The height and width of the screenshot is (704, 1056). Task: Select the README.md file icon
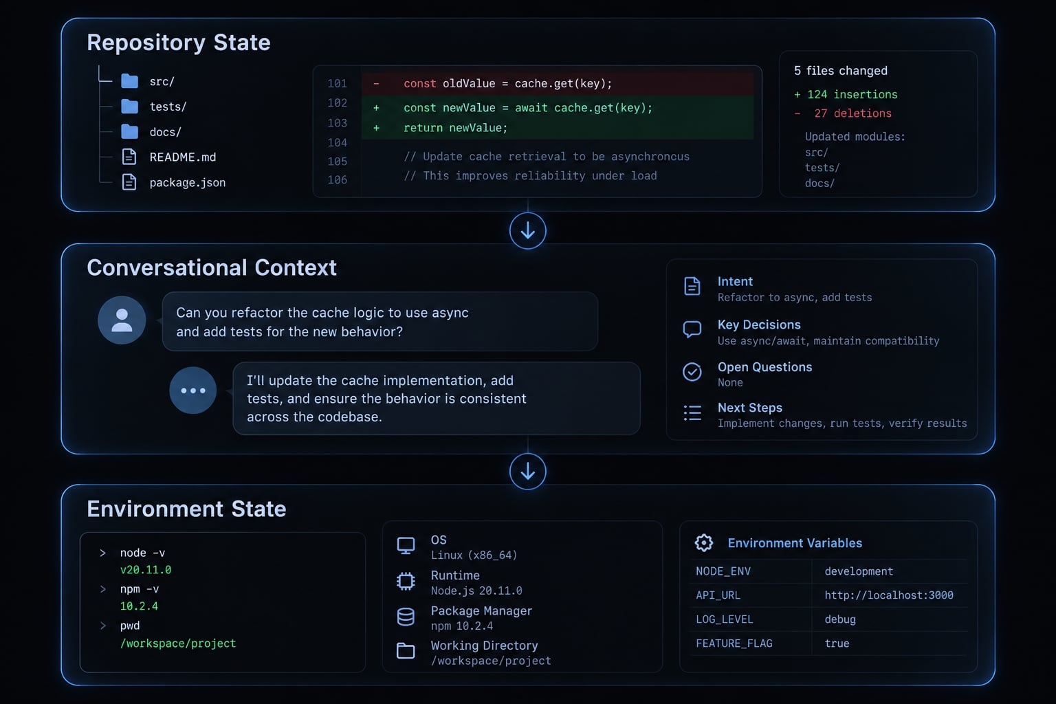(x=129, y=157)
